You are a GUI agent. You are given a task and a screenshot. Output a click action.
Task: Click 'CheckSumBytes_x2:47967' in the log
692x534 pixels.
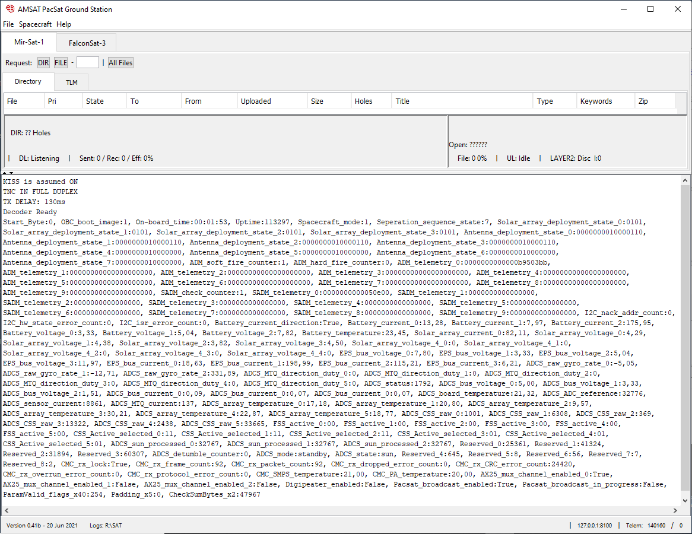(214, 495)
